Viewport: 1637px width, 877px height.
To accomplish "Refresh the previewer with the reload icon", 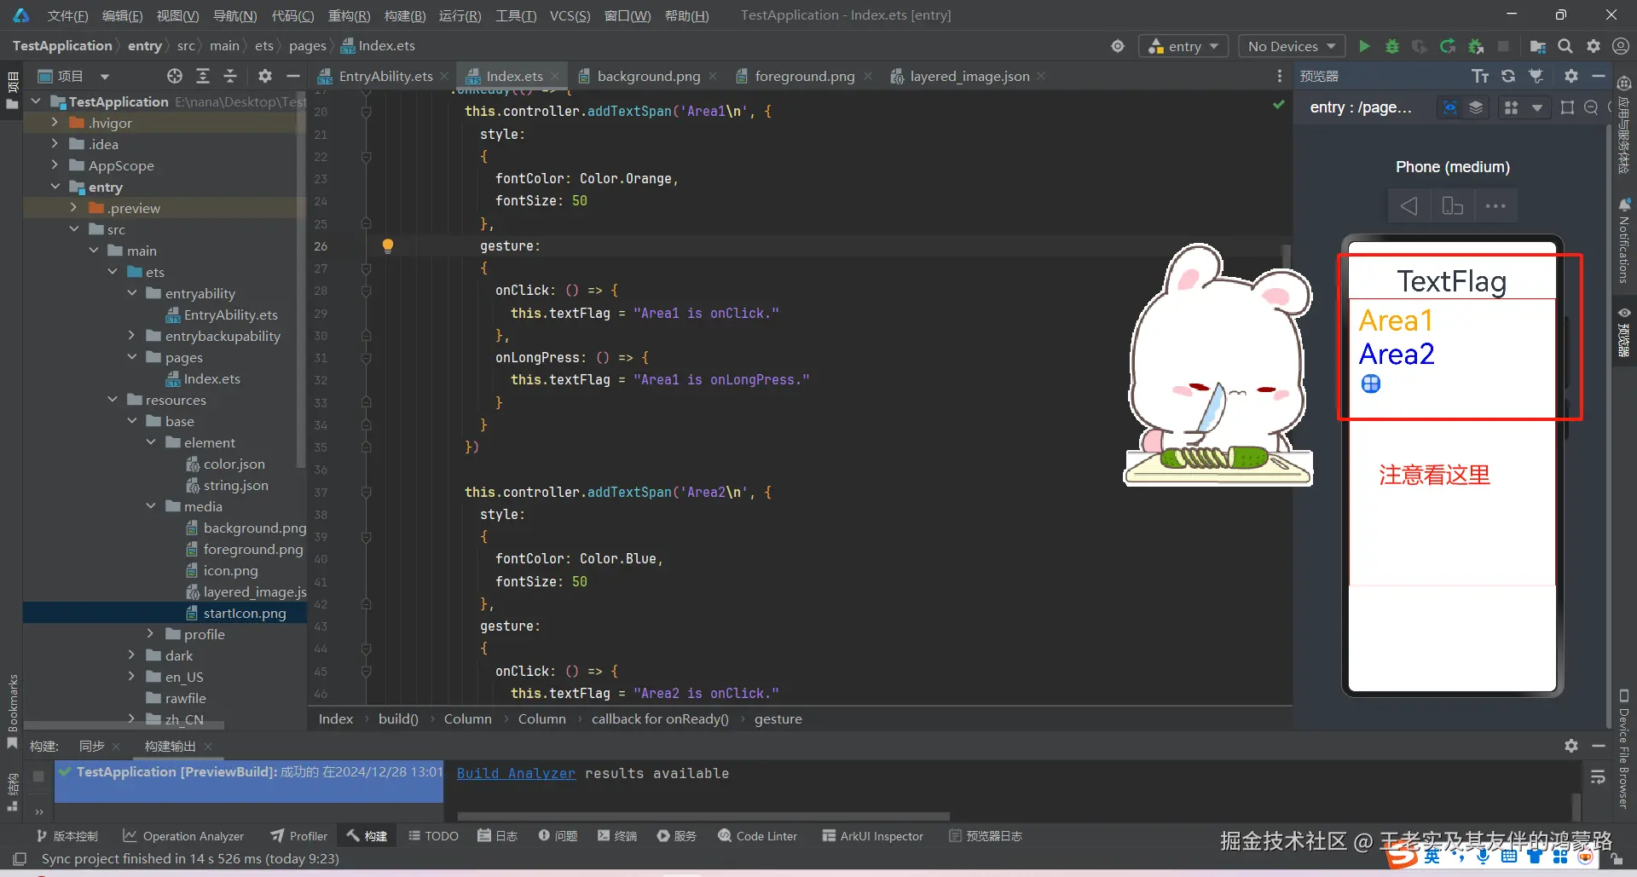I will coord(1508,76).
